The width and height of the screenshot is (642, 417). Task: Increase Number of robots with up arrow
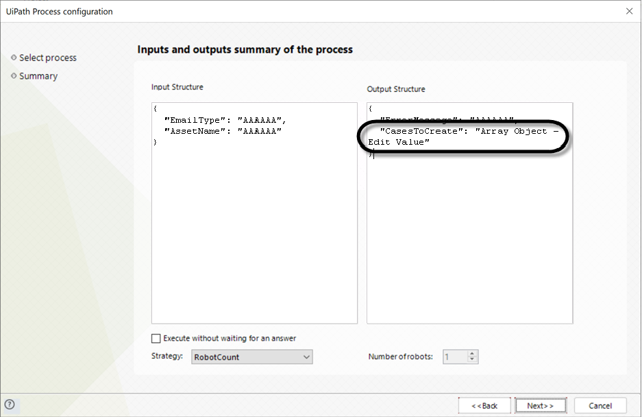click(472, 353)
